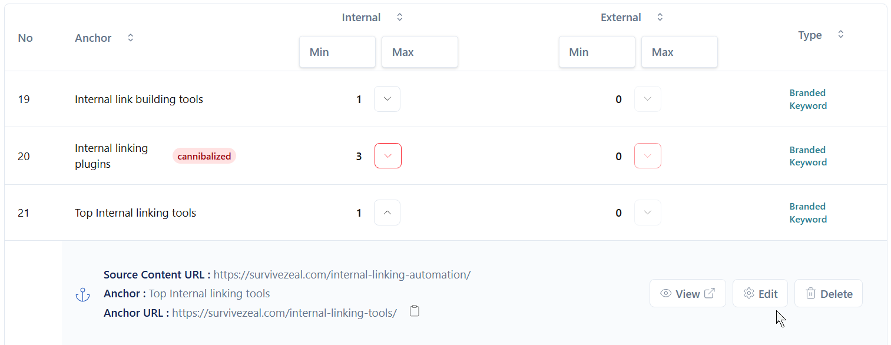Image resolution: width=891 pixels, height=345 pixels.
Task: Expand internal links for row 19
Action: click(387, 99)
